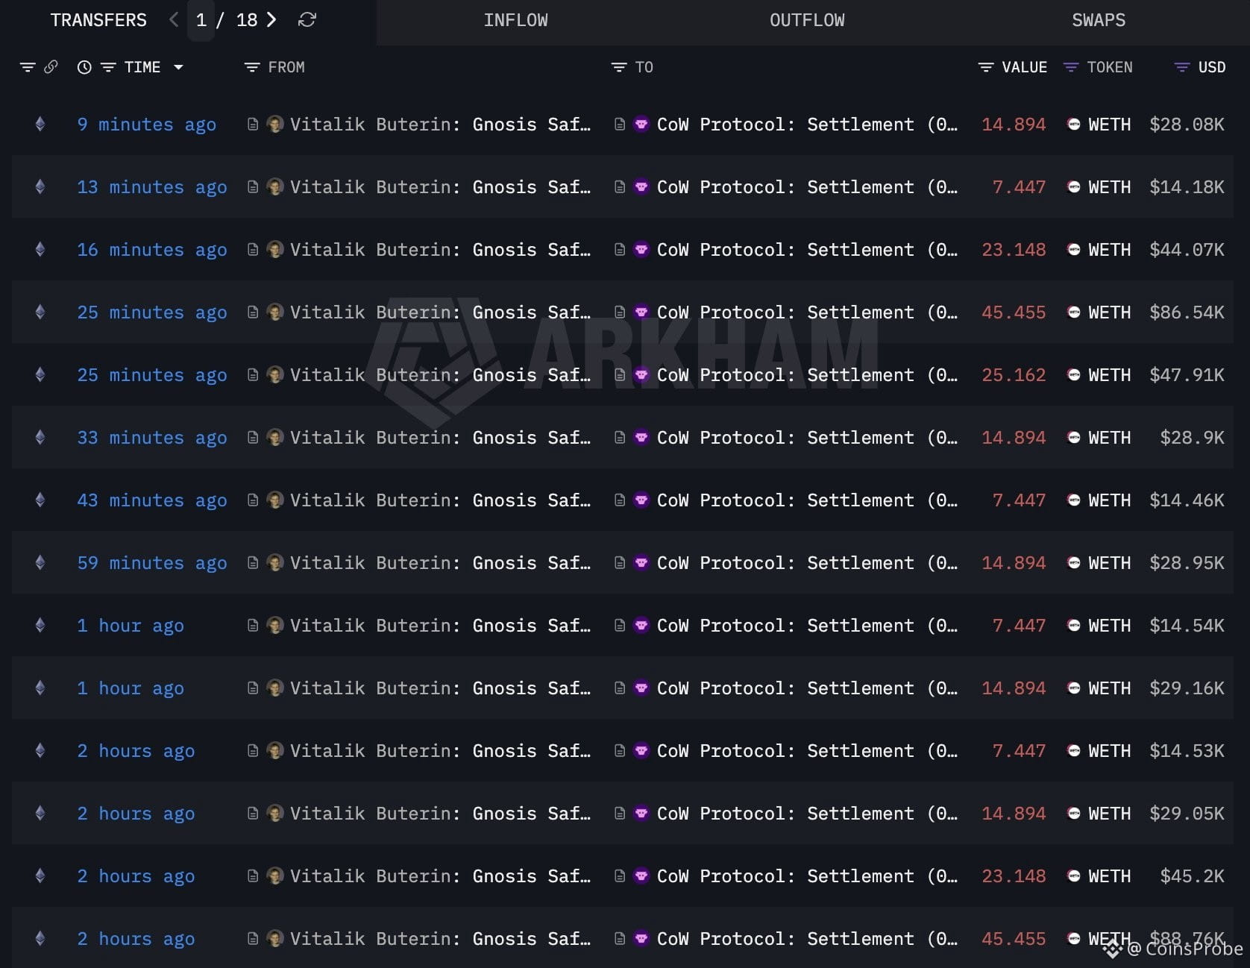Open the 59 minutes ago transaction link
The width and height of the screenshot is (1250, 968).
[x=152, y=563]
